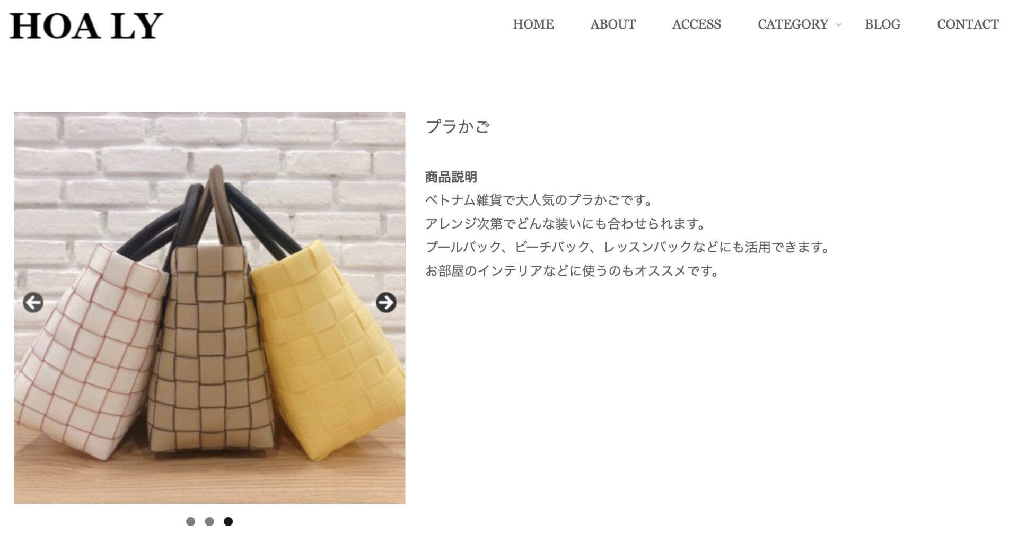The width and height of the screenshot is (1018, 560).
Task: Navigate to the ACCESS page
Action: [697, 24]
